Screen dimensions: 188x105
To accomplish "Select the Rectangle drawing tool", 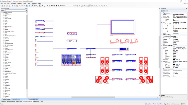I will [52, 6].
